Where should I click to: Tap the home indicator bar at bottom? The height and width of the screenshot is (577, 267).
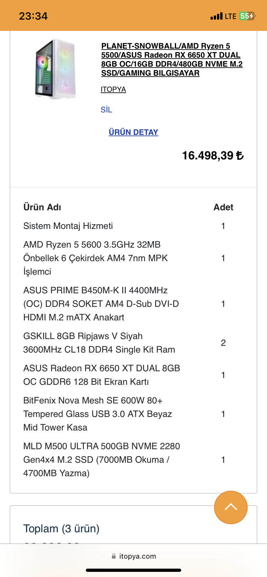click(x=133, y=570)
